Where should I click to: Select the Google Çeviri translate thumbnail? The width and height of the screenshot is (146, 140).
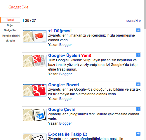point(34,115)
